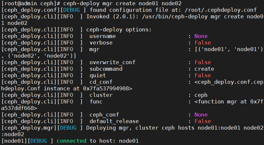This screenshot has width=264, height=145.
Task: Click the '[node01]' tag on the last line
Action: click(x=14, y=141)
